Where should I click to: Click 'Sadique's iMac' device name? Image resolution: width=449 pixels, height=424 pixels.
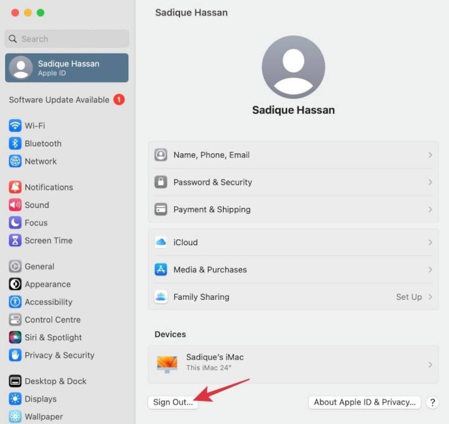point(215,357)
